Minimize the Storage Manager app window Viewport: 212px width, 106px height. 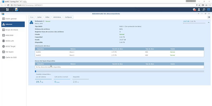point(202,14)
